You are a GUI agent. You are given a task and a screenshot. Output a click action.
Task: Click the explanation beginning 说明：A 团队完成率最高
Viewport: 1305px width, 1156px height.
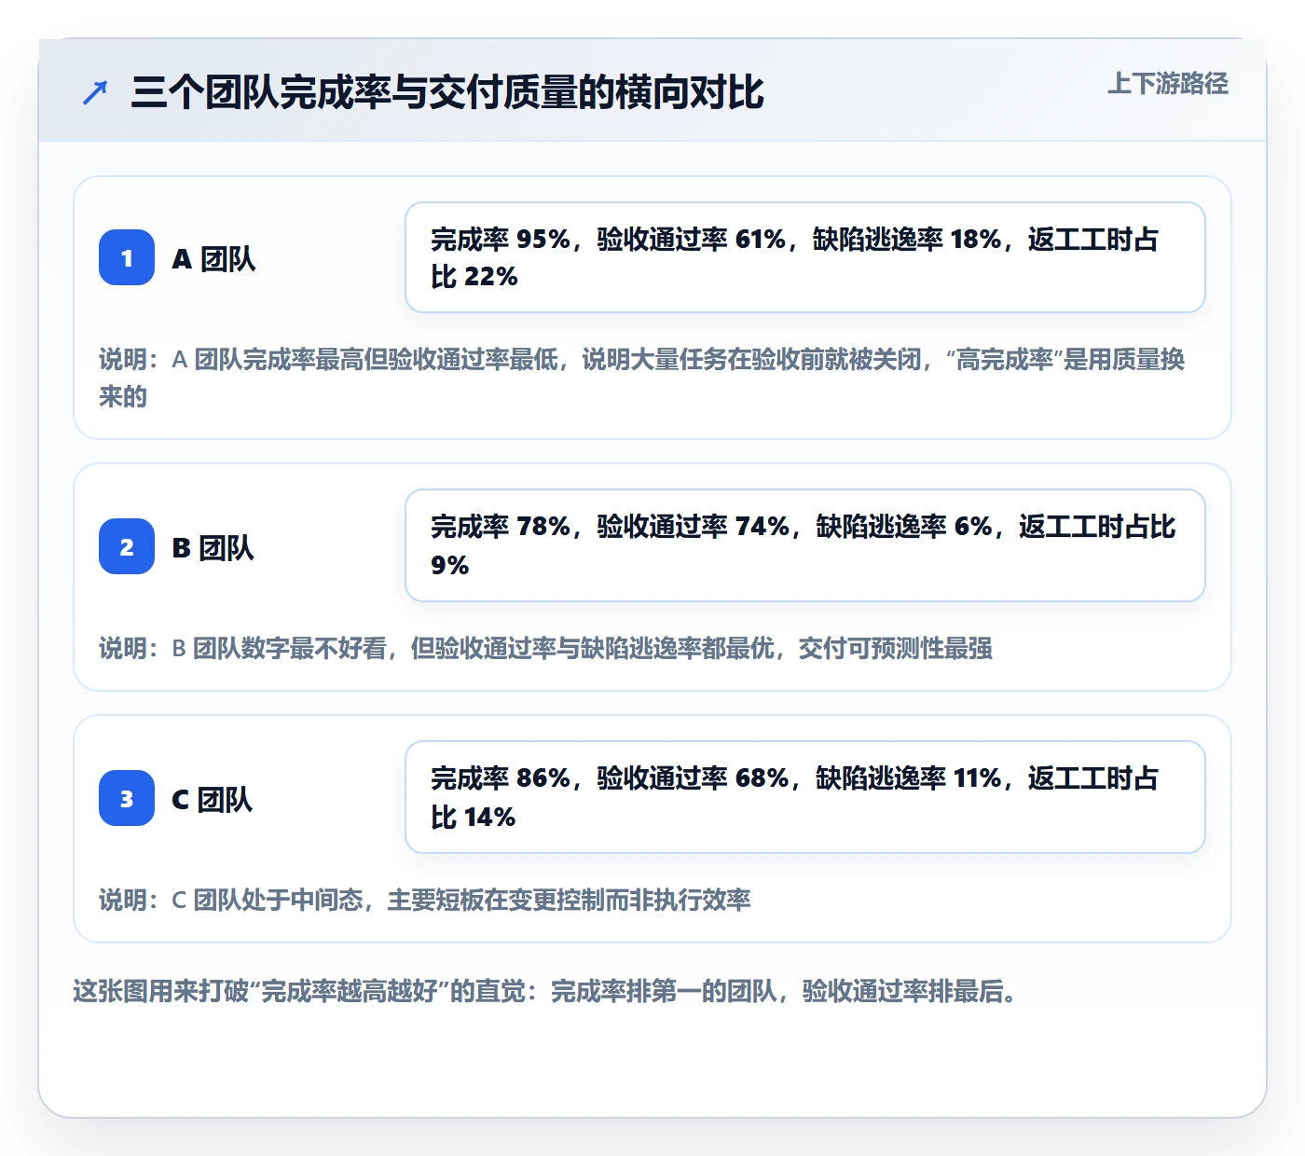642,378
